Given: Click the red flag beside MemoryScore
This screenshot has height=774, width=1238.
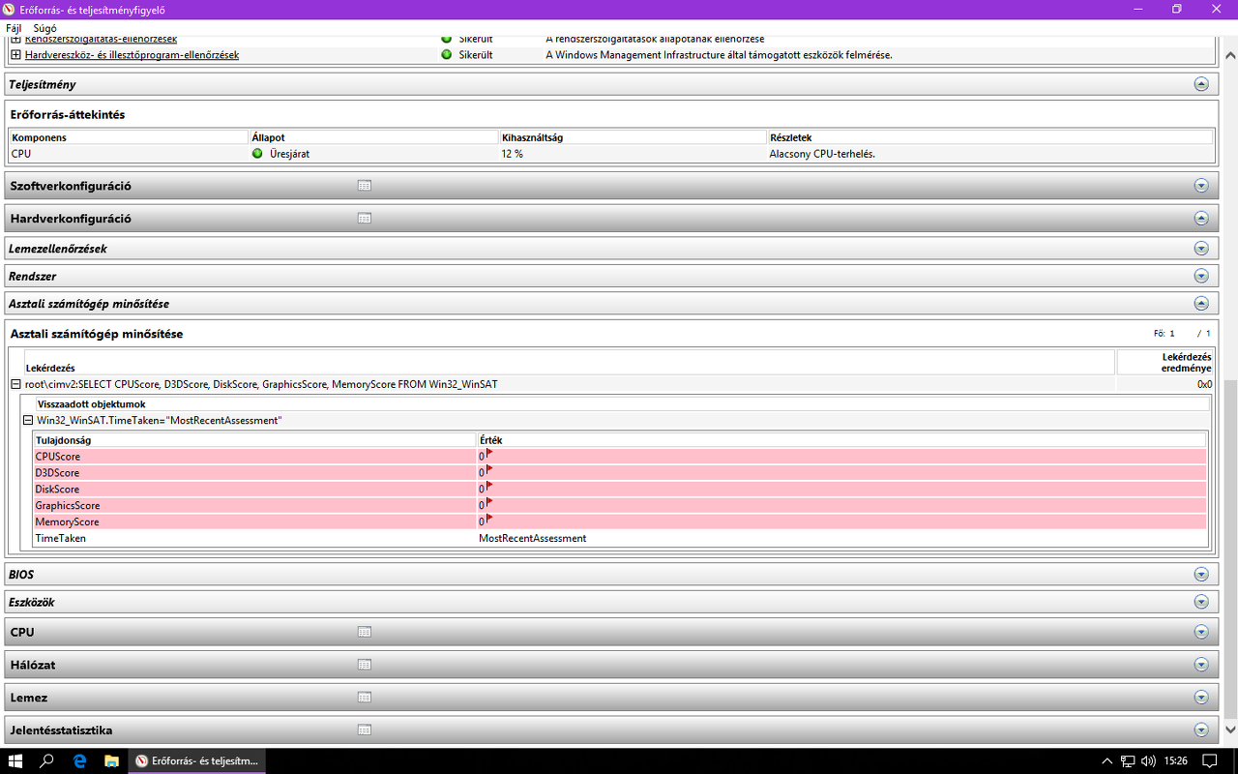Looking at the screenshot, I should point(489,519).
